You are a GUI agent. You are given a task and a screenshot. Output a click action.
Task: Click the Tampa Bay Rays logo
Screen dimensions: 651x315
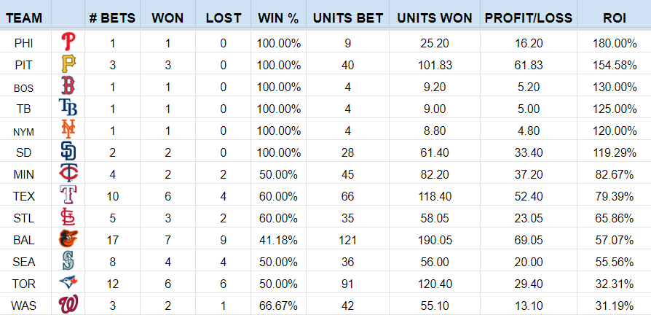point(68,108)
